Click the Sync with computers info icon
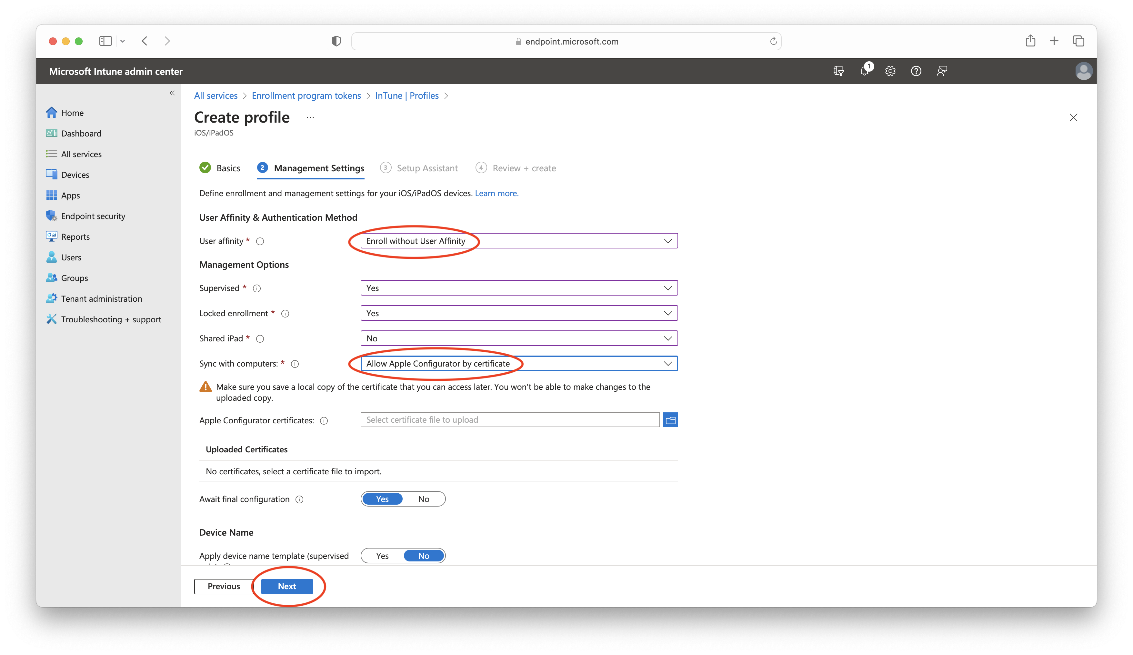Screen dimensions: 1133x655 tap(296, 364)
